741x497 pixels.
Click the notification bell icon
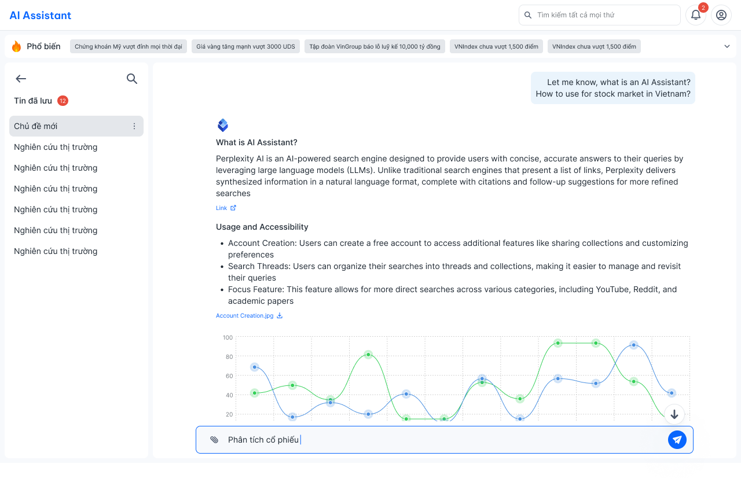tap(696, 15)
